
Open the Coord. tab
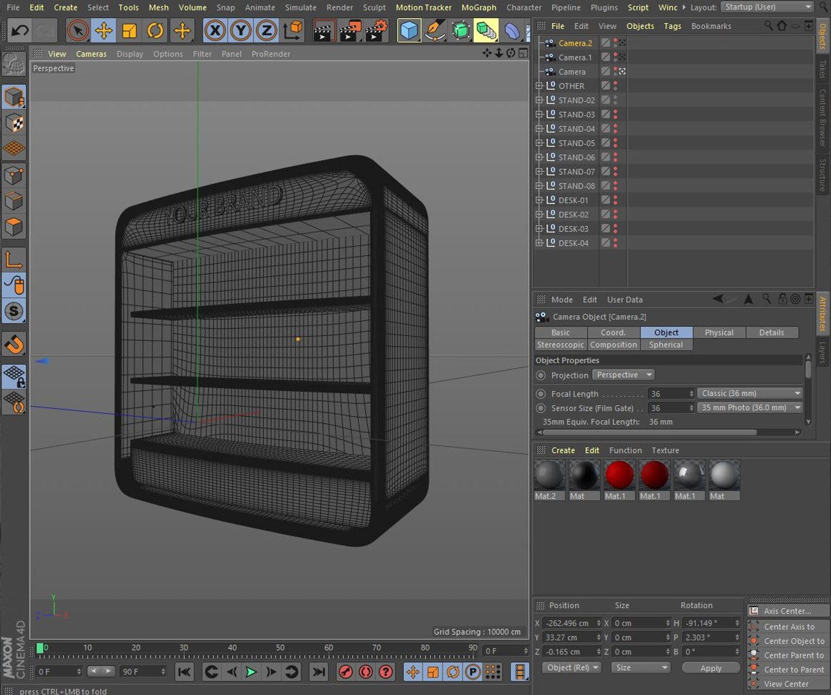[x=613, y=333]
